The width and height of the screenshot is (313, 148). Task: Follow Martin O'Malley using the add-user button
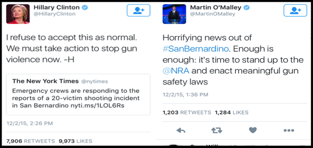pos(295,10)
